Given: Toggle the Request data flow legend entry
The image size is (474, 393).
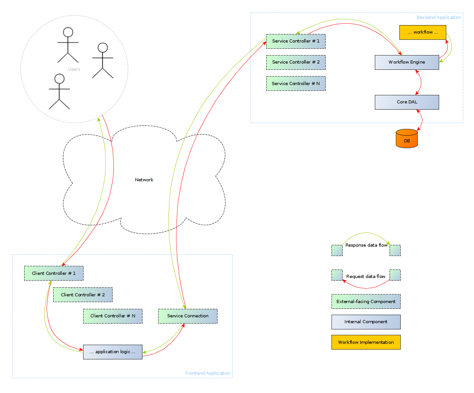Looking at the screenshot, I should (x=366, y=276).
